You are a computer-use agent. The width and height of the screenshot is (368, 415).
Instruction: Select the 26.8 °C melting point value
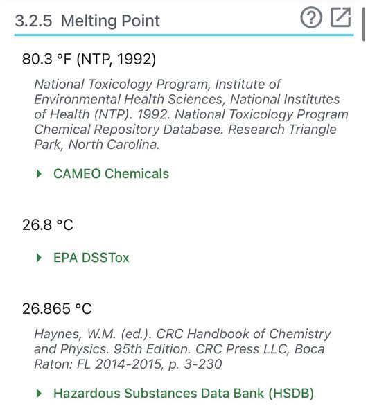point(48,225)
